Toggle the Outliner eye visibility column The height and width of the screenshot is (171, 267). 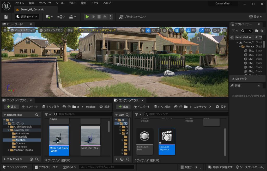(232, 37)
